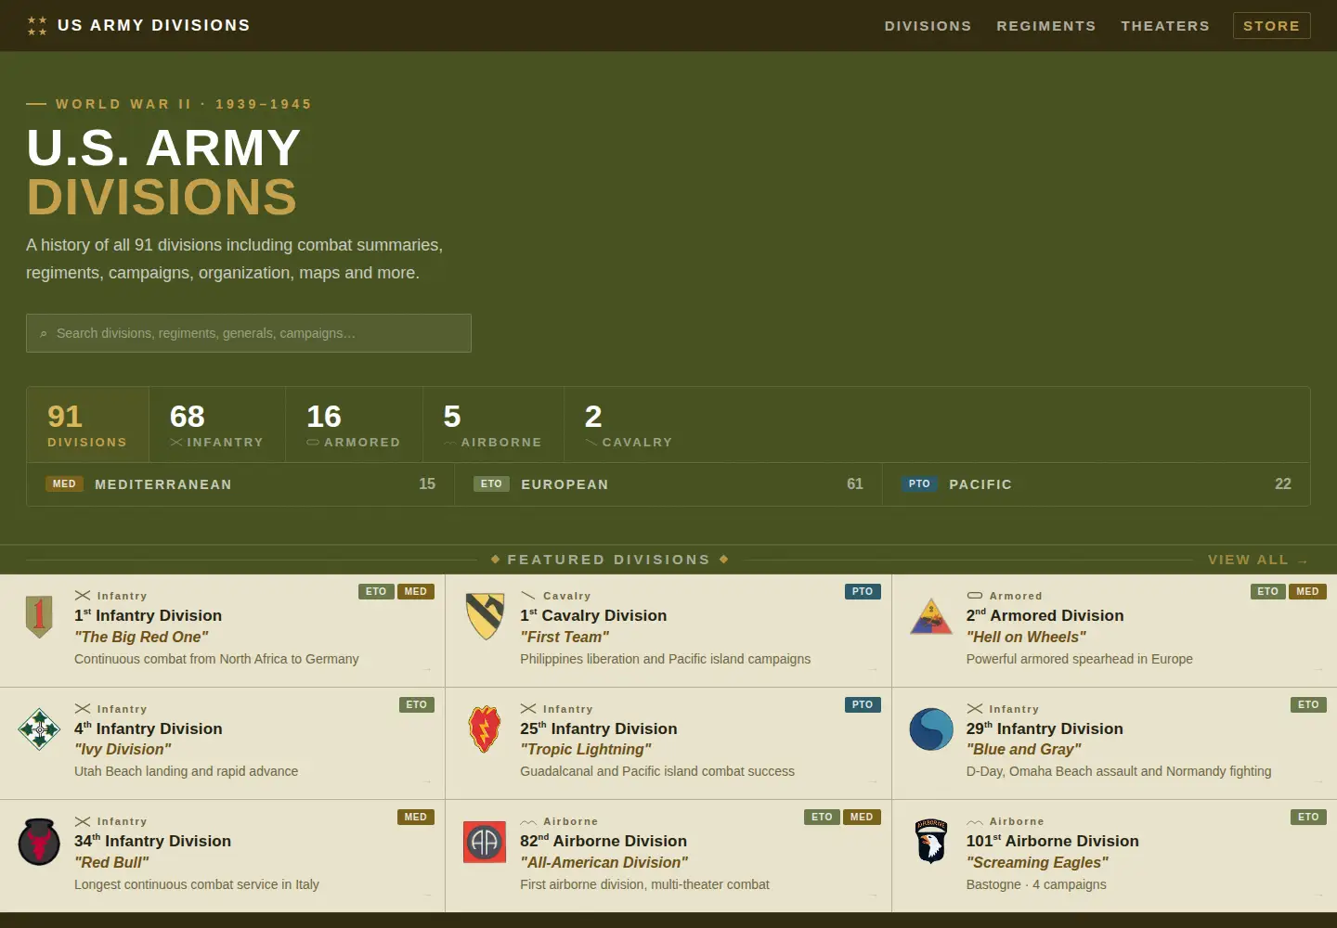This screenshot has height=928, width=1337.
Task: Filter by 68 Infantry divisions
Action: 217,425
